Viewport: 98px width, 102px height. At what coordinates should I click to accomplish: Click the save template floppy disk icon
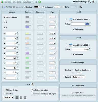(x=36, y=2)
